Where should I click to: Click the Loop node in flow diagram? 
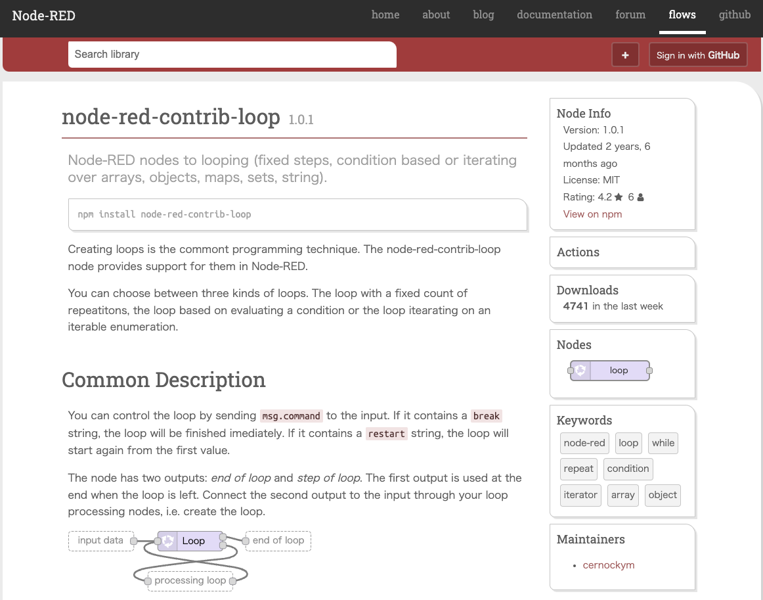(192, 541)
